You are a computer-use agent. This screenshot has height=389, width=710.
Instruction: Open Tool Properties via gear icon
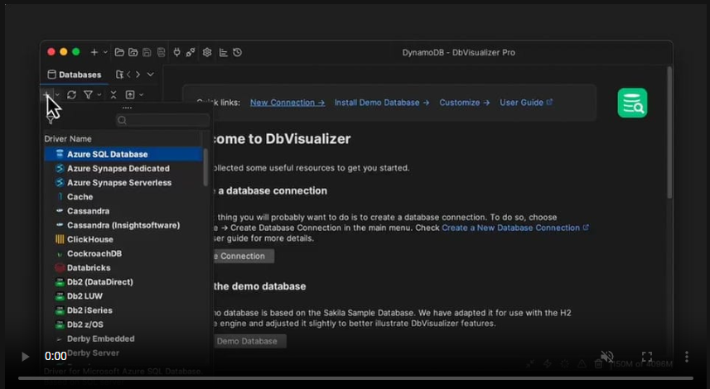tap(207, 52)
